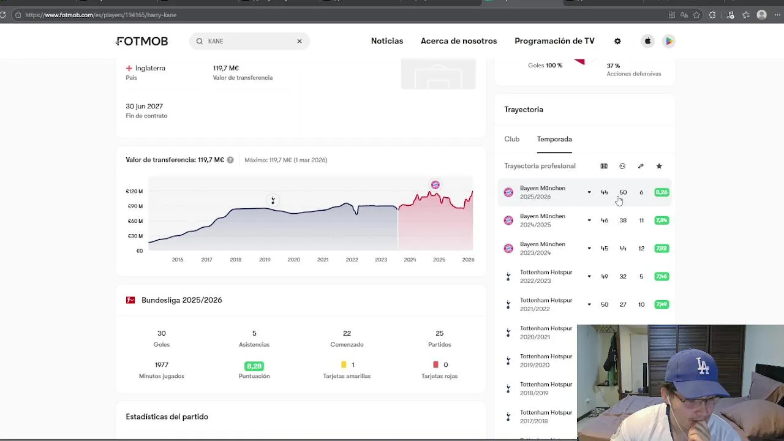Open the FotMob settings gear

coord(617,41)
